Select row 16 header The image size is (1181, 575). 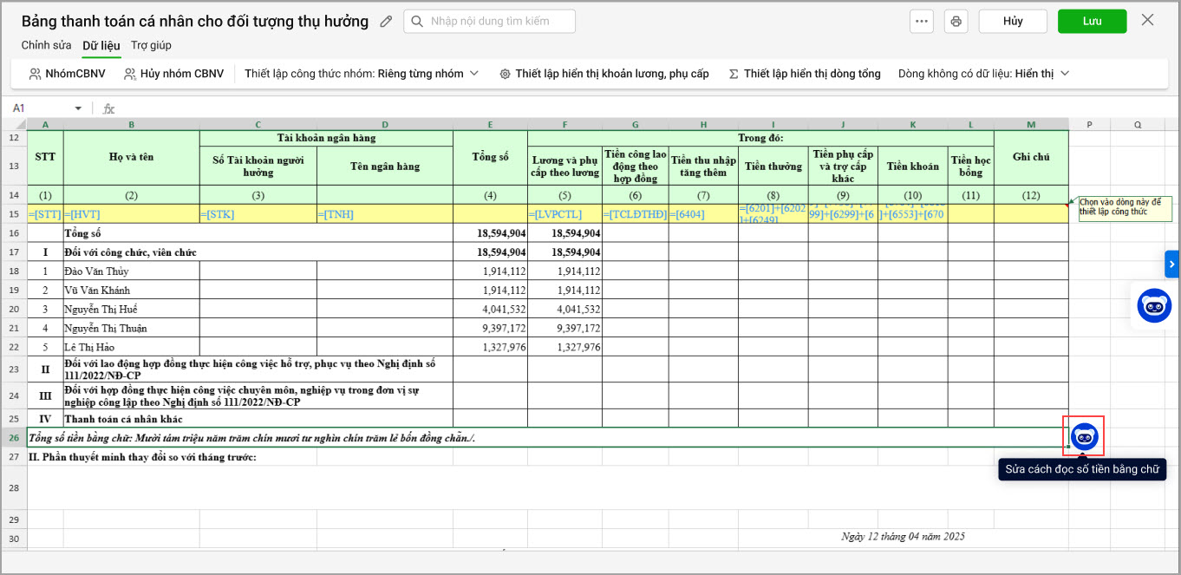[x=14, y=233]
